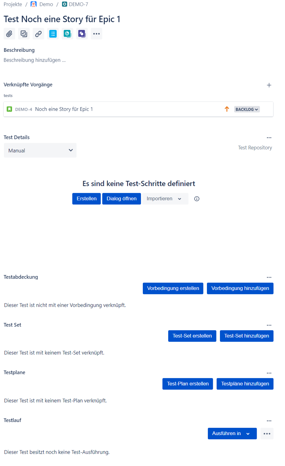Screen dimensions: 285x466
Task: Click Test-Plan erstellen button
Action: pyautogui.click(x=188, y=384)
